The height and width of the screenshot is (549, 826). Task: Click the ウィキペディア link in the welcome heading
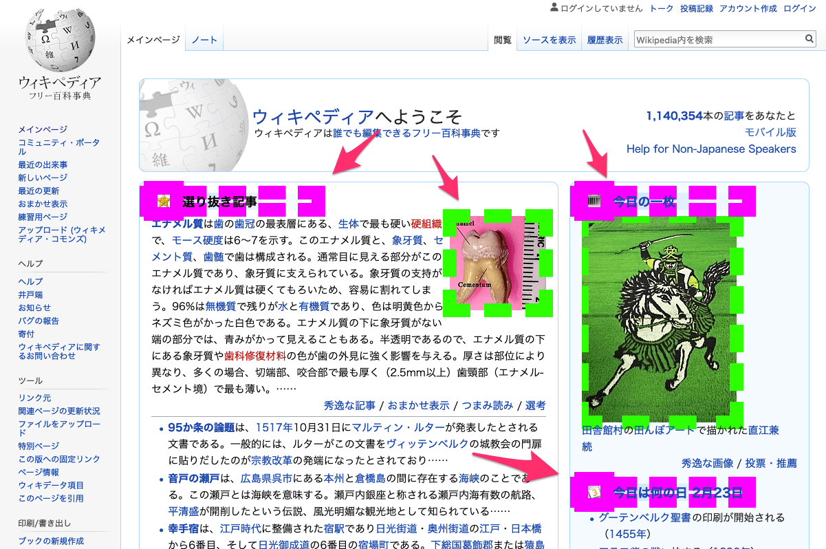pos(314,116)
